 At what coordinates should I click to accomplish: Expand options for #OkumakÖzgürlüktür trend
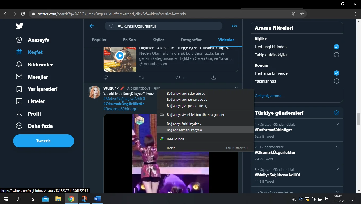tap(337, 147)
